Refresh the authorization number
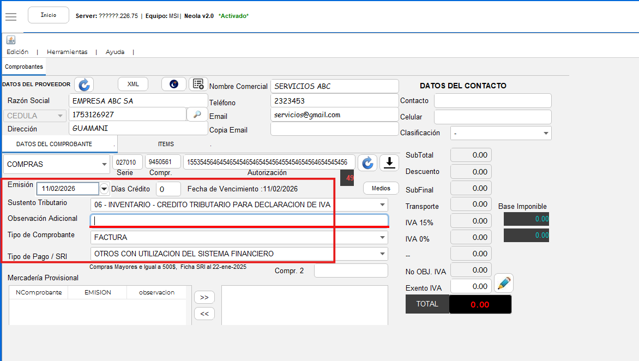The width and height of the screenshot is (639, 361). pyautogui.click(x=367, y=163)
